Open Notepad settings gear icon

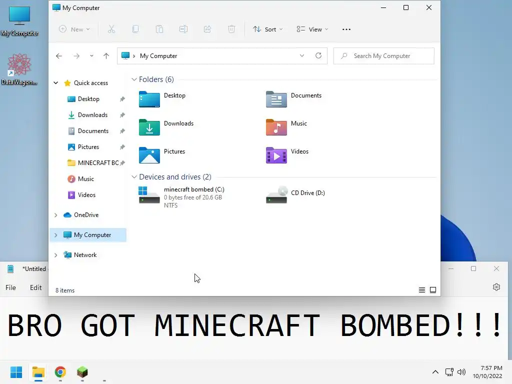click(x=496, y=287)
